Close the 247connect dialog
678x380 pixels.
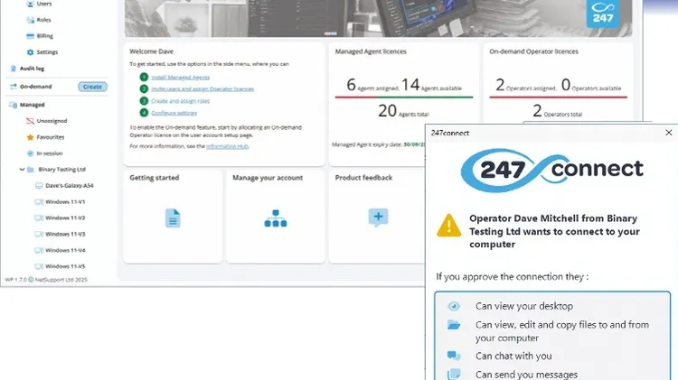668,133
